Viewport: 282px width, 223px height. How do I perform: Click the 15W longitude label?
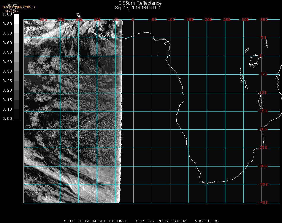coord(80,20)
